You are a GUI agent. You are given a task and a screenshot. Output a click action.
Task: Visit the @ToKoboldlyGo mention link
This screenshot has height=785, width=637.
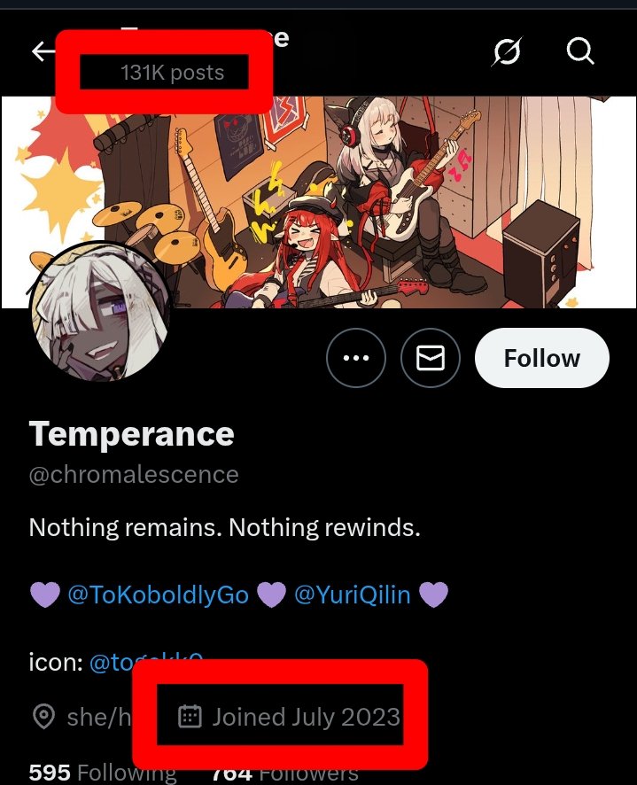[159, 595]
